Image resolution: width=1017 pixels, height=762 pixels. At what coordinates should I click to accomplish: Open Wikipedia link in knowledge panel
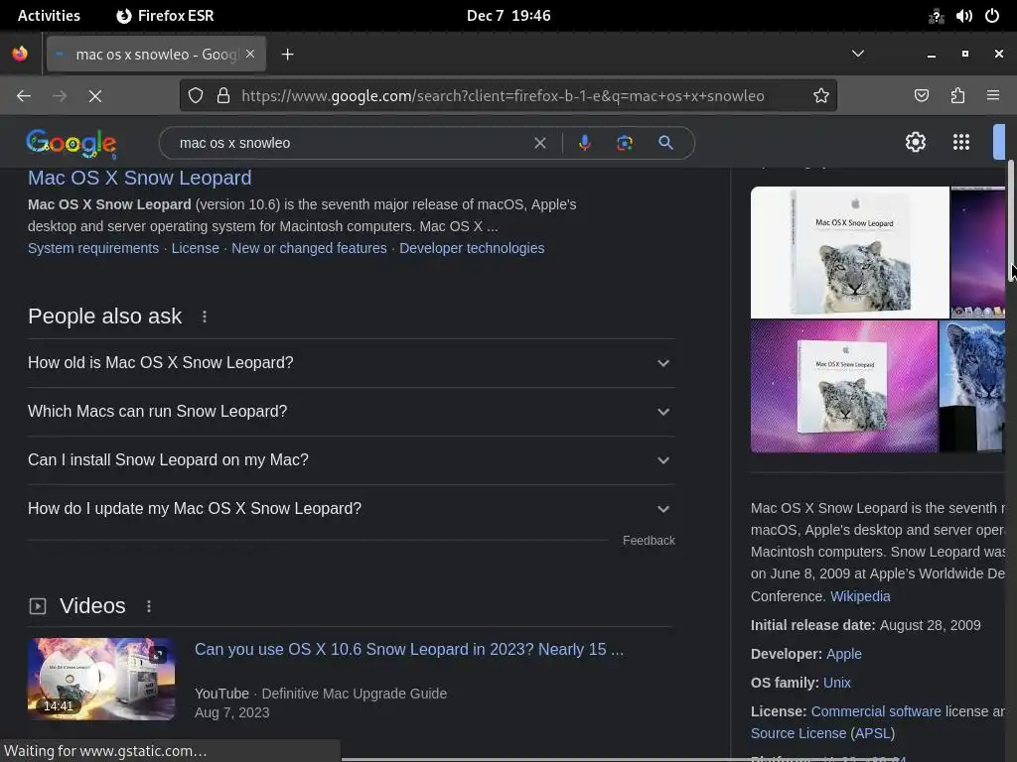pyautogui.click(x=860, y=596)
